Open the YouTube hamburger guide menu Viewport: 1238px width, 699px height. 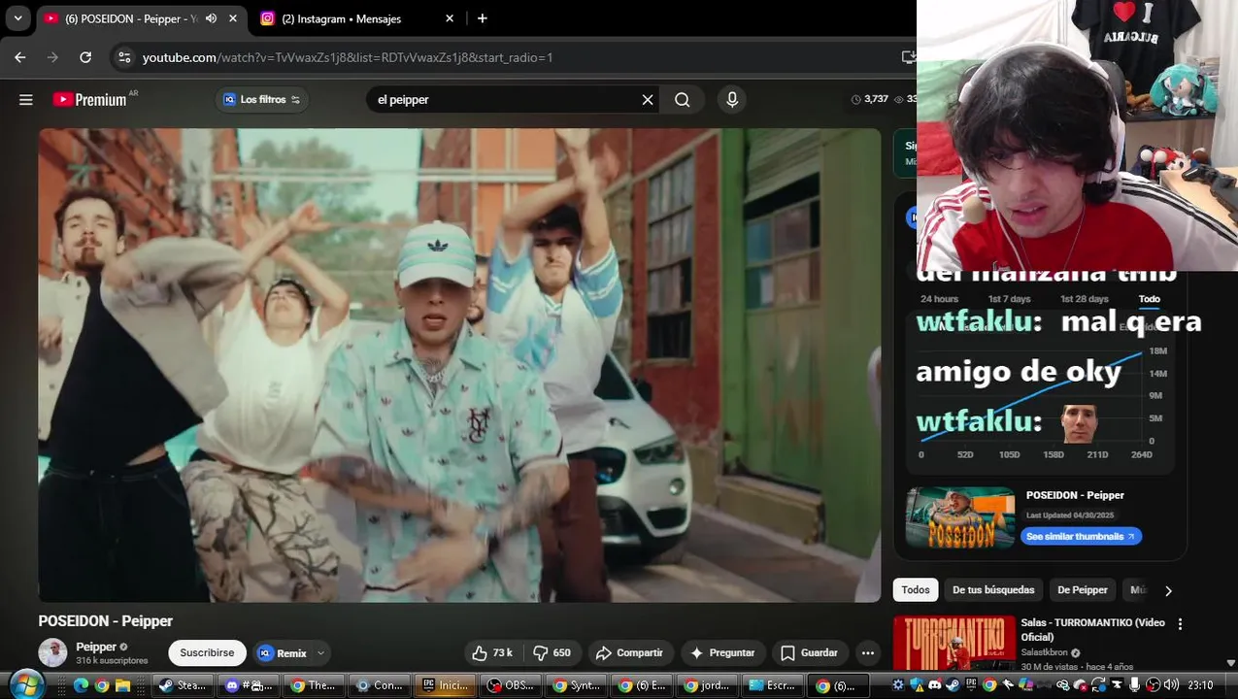26,99
